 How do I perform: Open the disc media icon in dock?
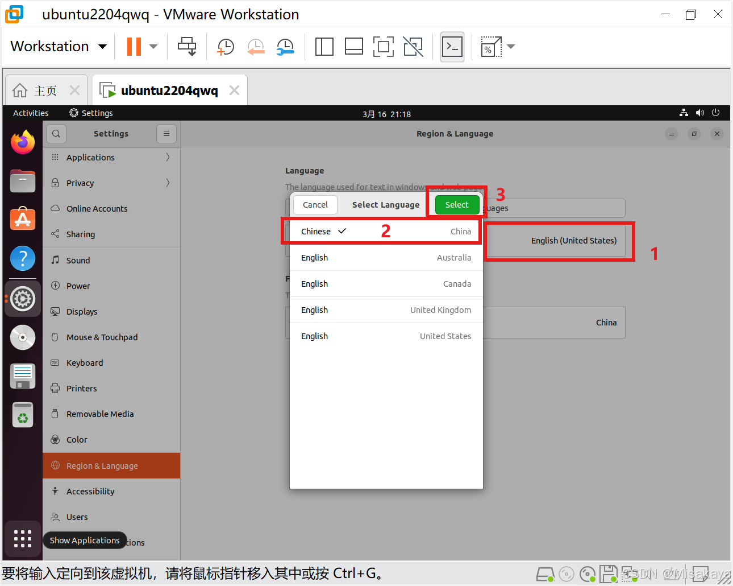tap(23, 337)
